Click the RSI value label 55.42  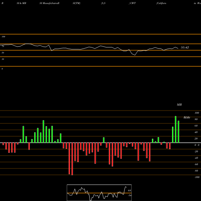[185, 47]
